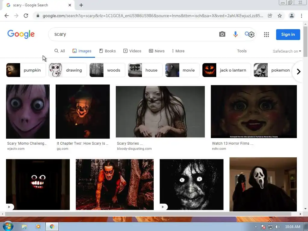
Task: Focus the scary search input field
Action: click(x=134, y=34)
